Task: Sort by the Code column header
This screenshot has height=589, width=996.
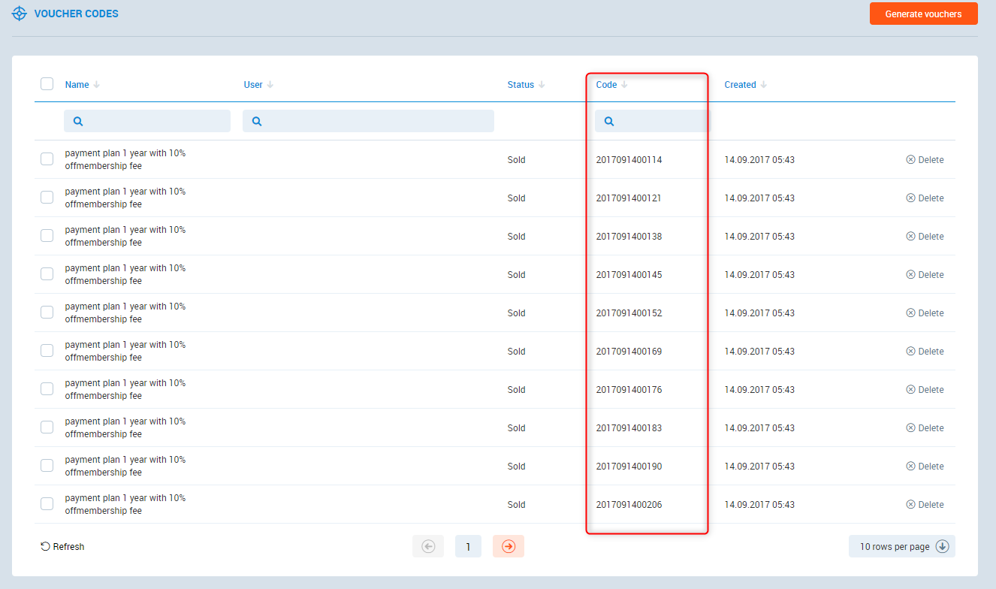Action: 606,85
